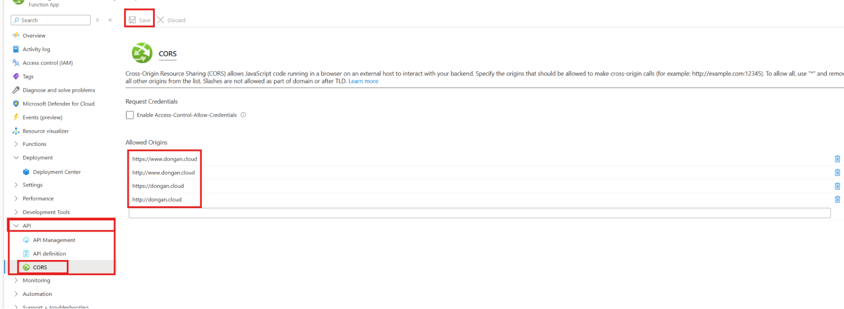Image resolution: width=844 pixels, height=309 pixels.
Task: Collapse the Deployment section
Action: pos(16,157)
